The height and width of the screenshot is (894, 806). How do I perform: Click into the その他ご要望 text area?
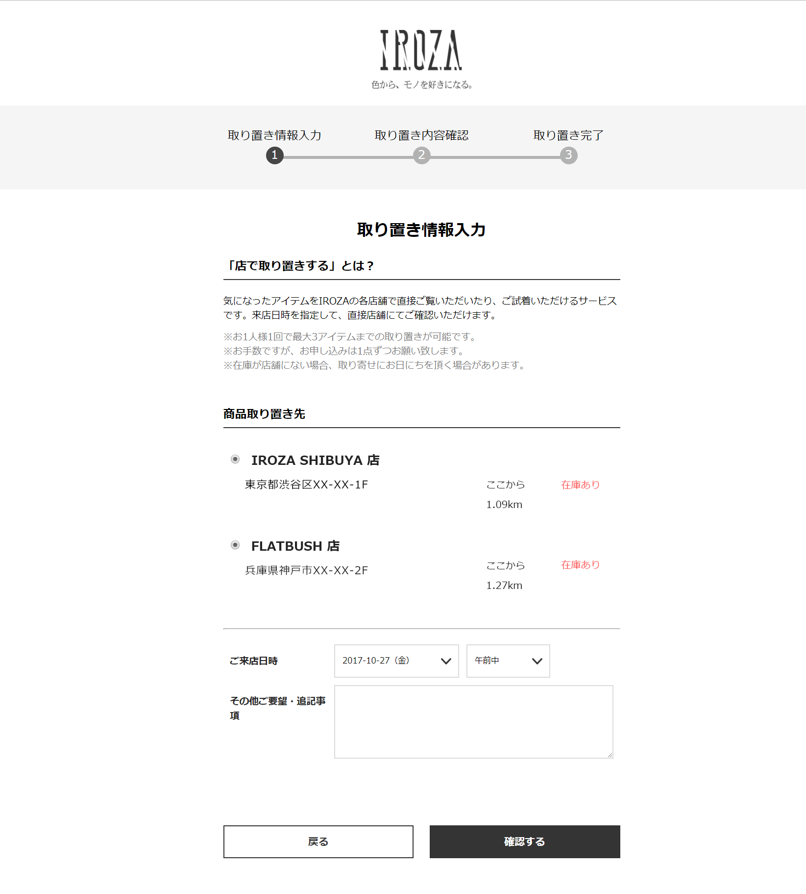[474, 722]
